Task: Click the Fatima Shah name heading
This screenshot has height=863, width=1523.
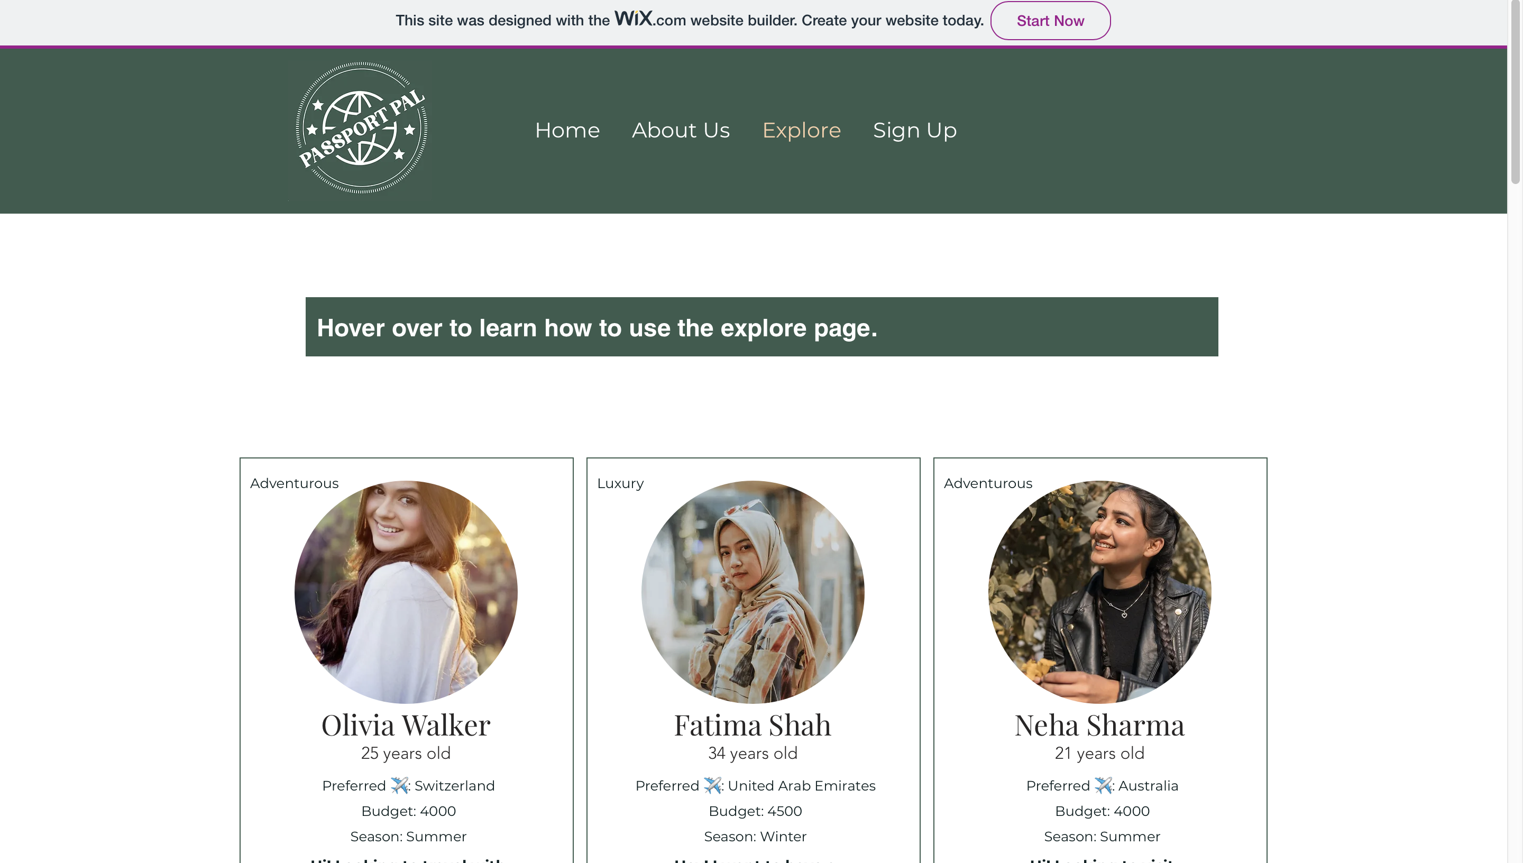Action: coord(753,725)
